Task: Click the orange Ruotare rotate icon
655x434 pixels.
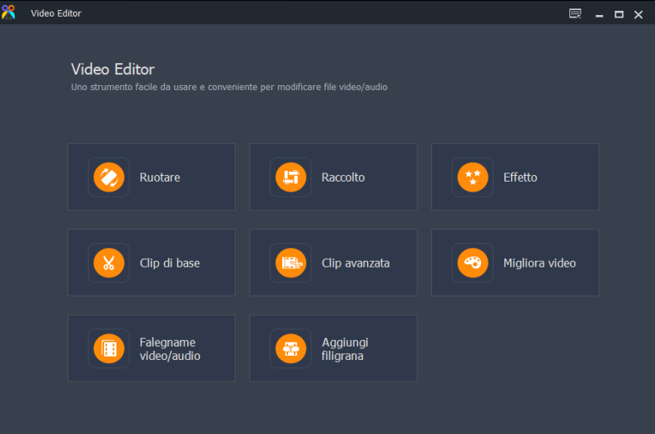Action: [108, 177]
